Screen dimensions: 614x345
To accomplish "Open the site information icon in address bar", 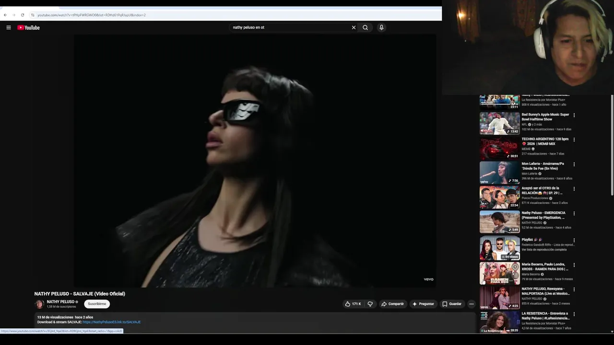I will coord(33,15).
